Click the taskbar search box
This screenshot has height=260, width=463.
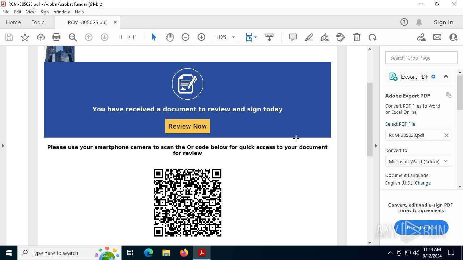click(x=69, y=253)
